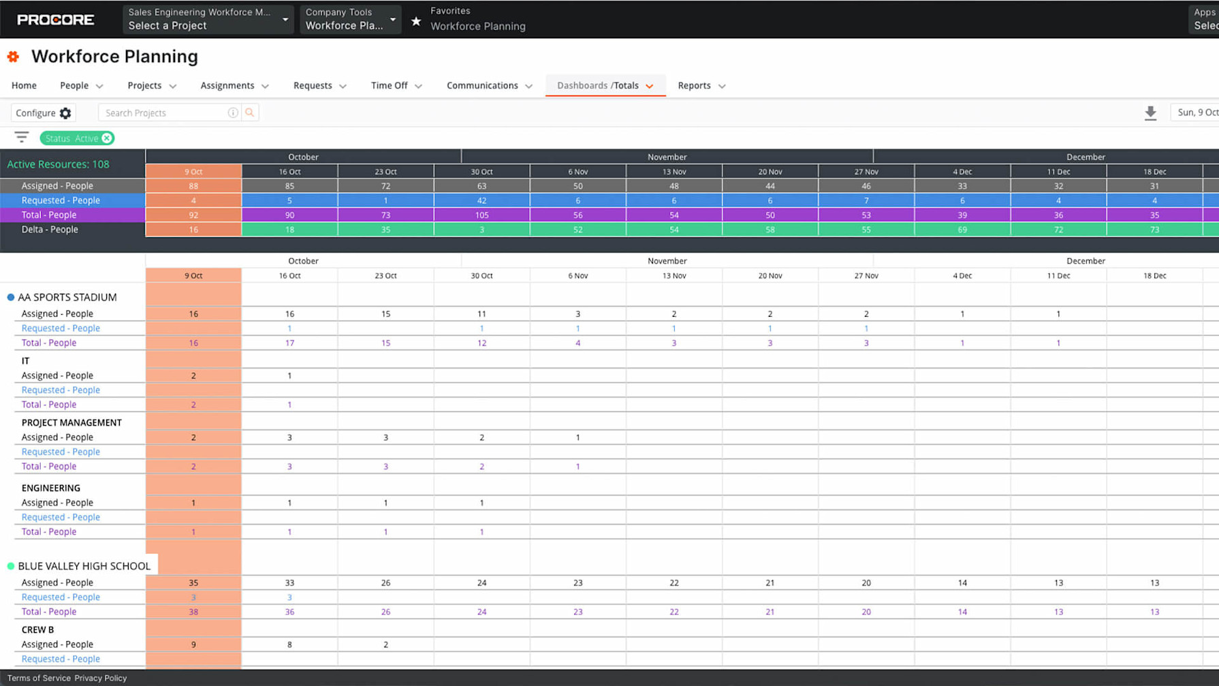
Task: Open the filter panel icon below Configure
Action: [x=21, y=137]
